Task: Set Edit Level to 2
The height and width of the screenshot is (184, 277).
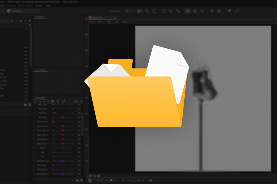Action: 127,11
